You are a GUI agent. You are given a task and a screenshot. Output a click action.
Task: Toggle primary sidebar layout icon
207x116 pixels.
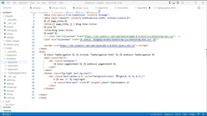[x=170, y=3]
